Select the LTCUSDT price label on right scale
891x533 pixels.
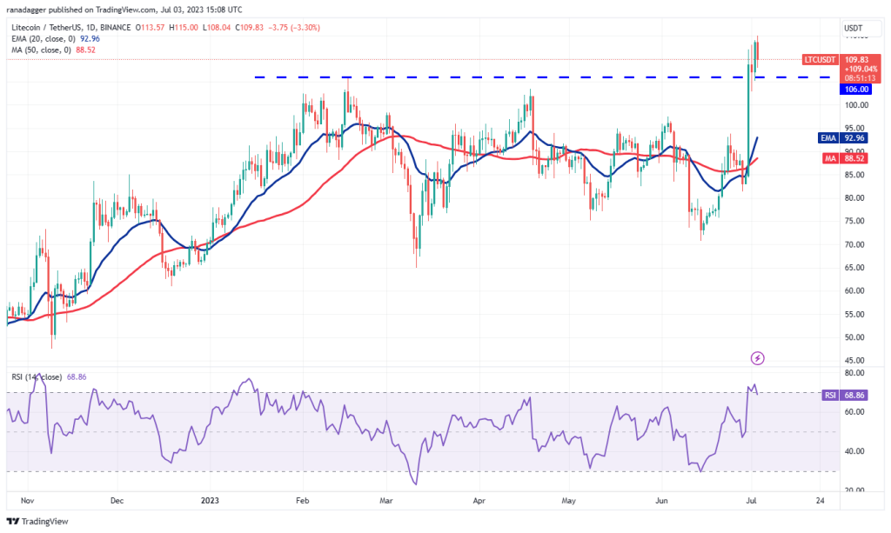tap(819, 59)
